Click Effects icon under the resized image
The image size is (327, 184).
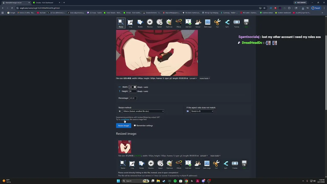(x=179, y=164)
